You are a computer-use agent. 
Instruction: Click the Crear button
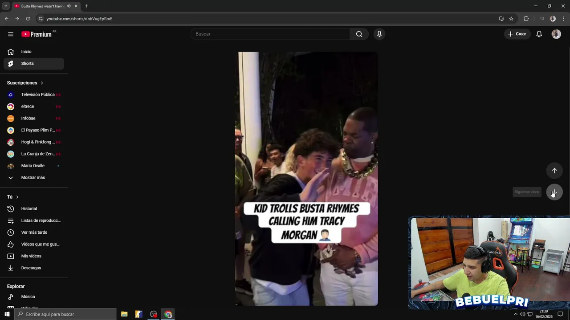[517, 34]
